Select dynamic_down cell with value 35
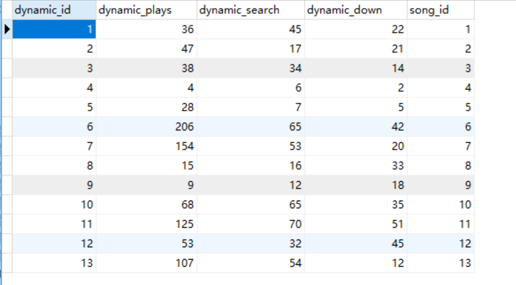516x285 pixels. pyautogui.click(x=356, y=204)
